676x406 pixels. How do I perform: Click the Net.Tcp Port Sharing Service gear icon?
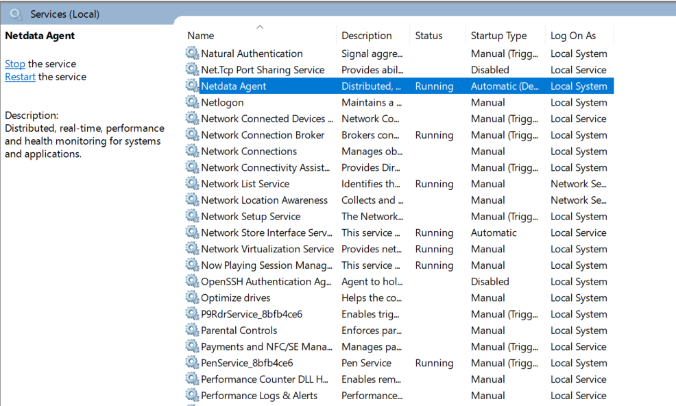(192, 69)
